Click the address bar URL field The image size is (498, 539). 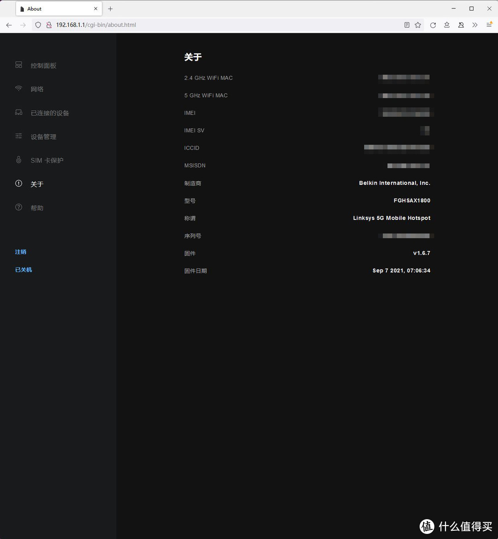(227, 25)
